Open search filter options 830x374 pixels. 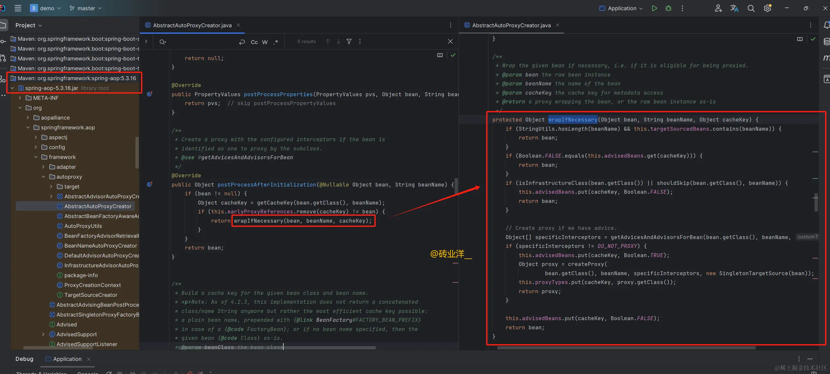click(349, 41)
